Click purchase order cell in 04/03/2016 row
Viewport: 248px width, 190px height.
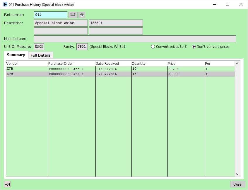pyautogui.click(x=72, y=69)
